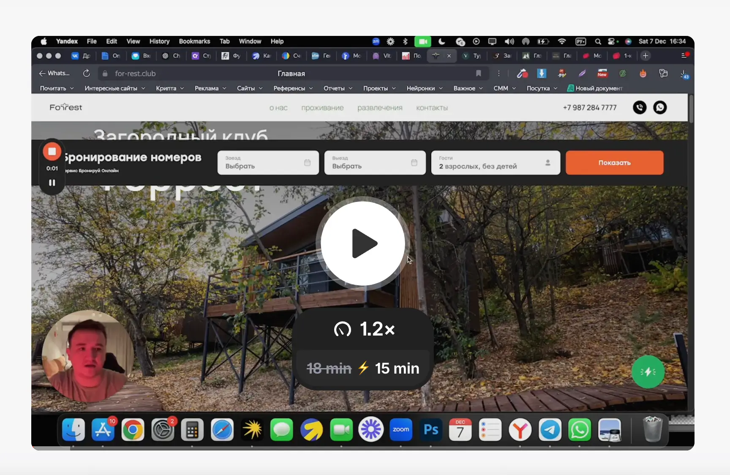Click the presenter webcam bubble

coord(88,356)
